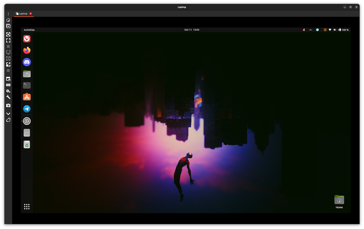Open the Wi-Fi indicator in the top bar

[330, 30]
